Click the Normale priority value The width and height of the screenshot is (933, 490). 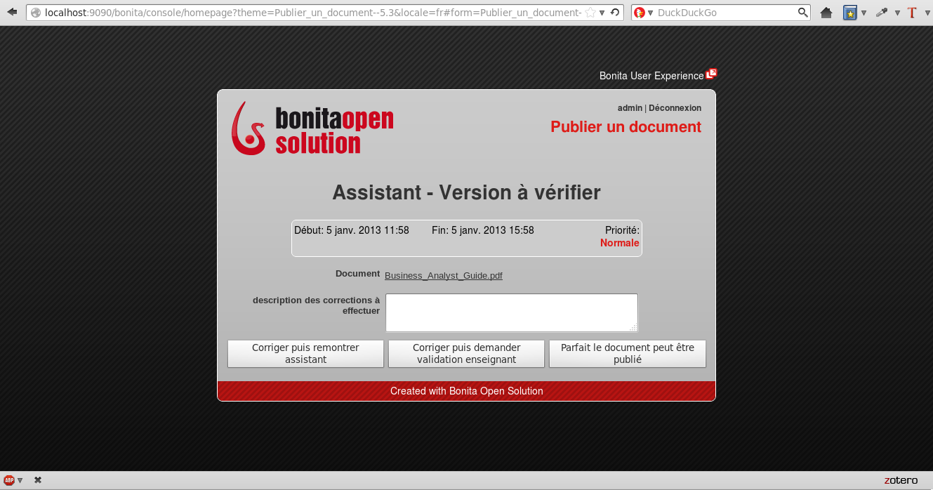click(620, 243)
